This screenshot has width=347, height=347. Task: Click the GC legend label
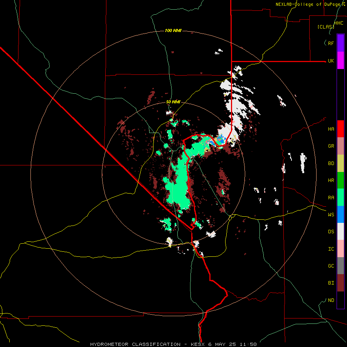click(331, 266)
